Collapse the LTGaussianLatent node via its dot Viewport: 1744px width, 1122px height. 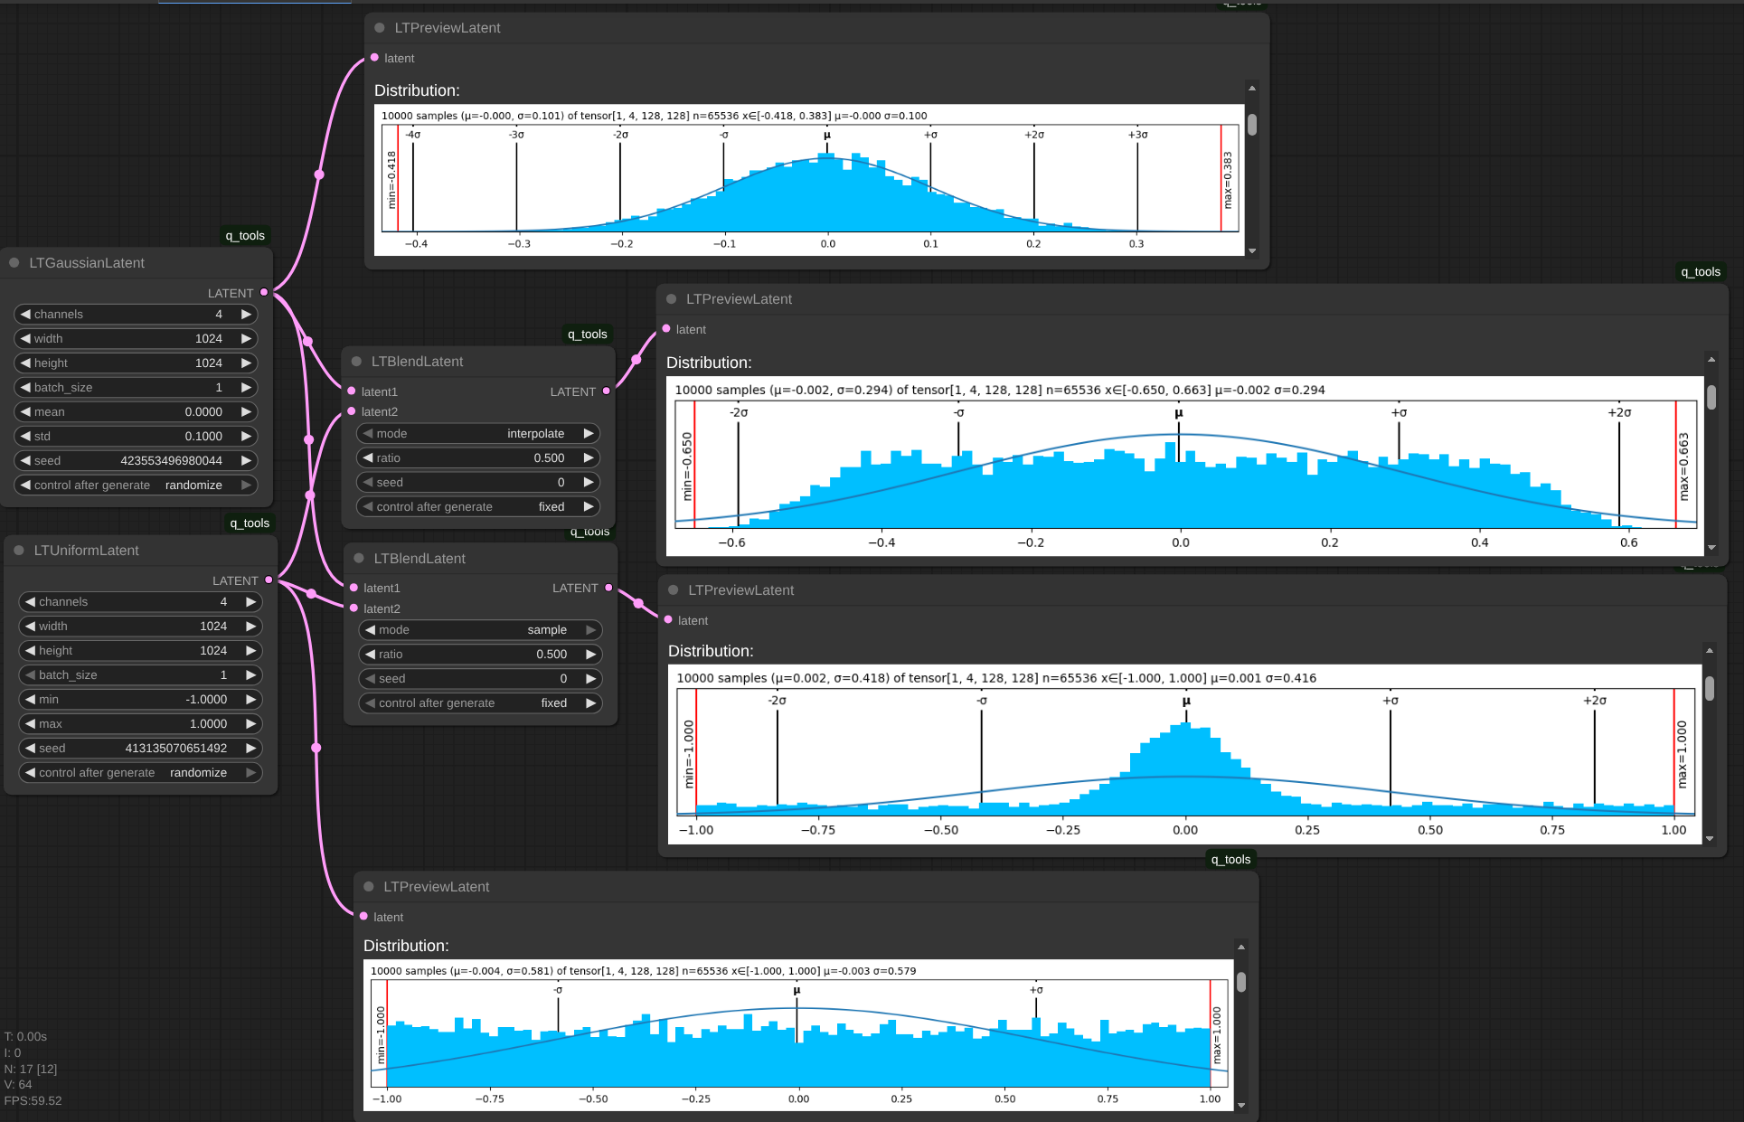(14, 263)
